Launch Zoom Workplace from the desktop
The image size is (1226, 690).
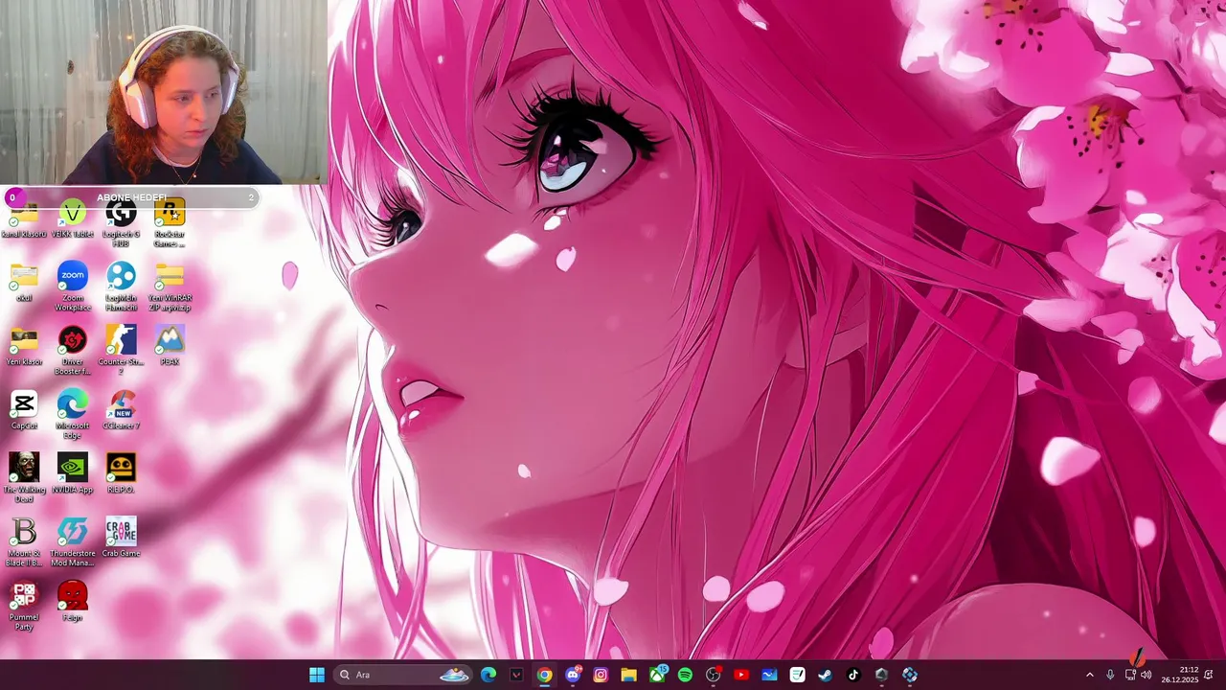(73, 286)
